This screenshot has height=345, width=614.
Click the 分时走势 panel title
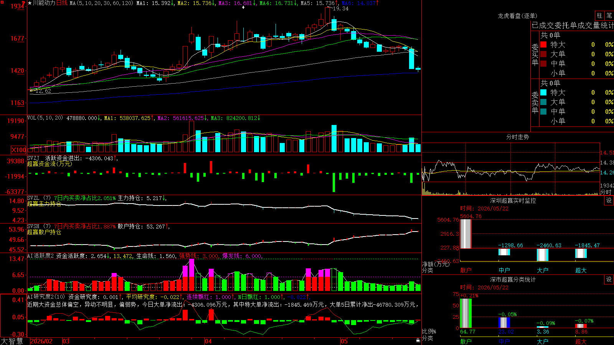click(x=518, y=137)
